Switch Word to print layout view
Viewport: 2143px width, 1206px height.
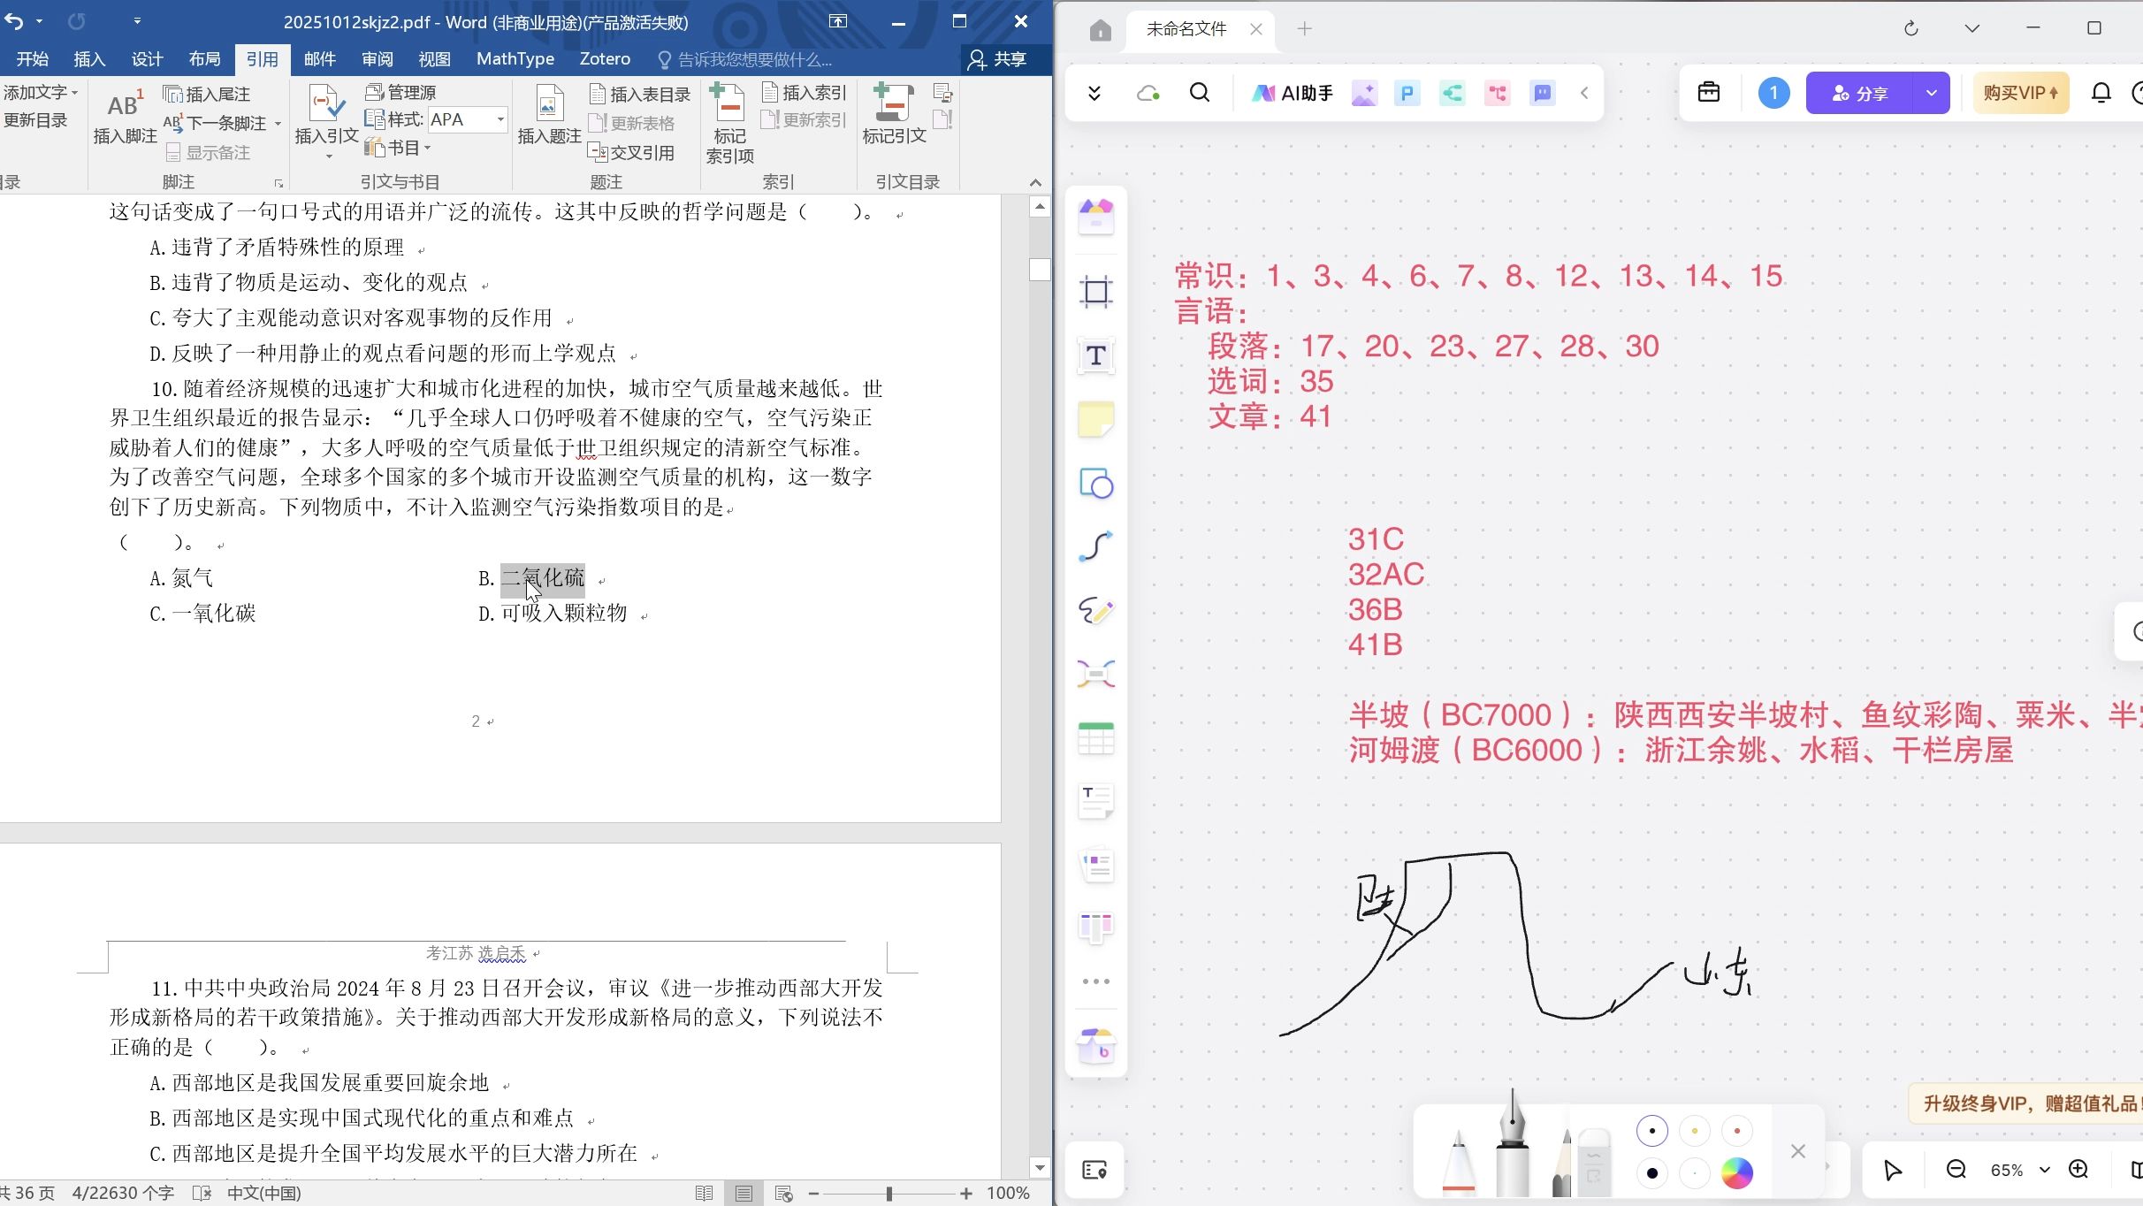tap(744, 1194)
